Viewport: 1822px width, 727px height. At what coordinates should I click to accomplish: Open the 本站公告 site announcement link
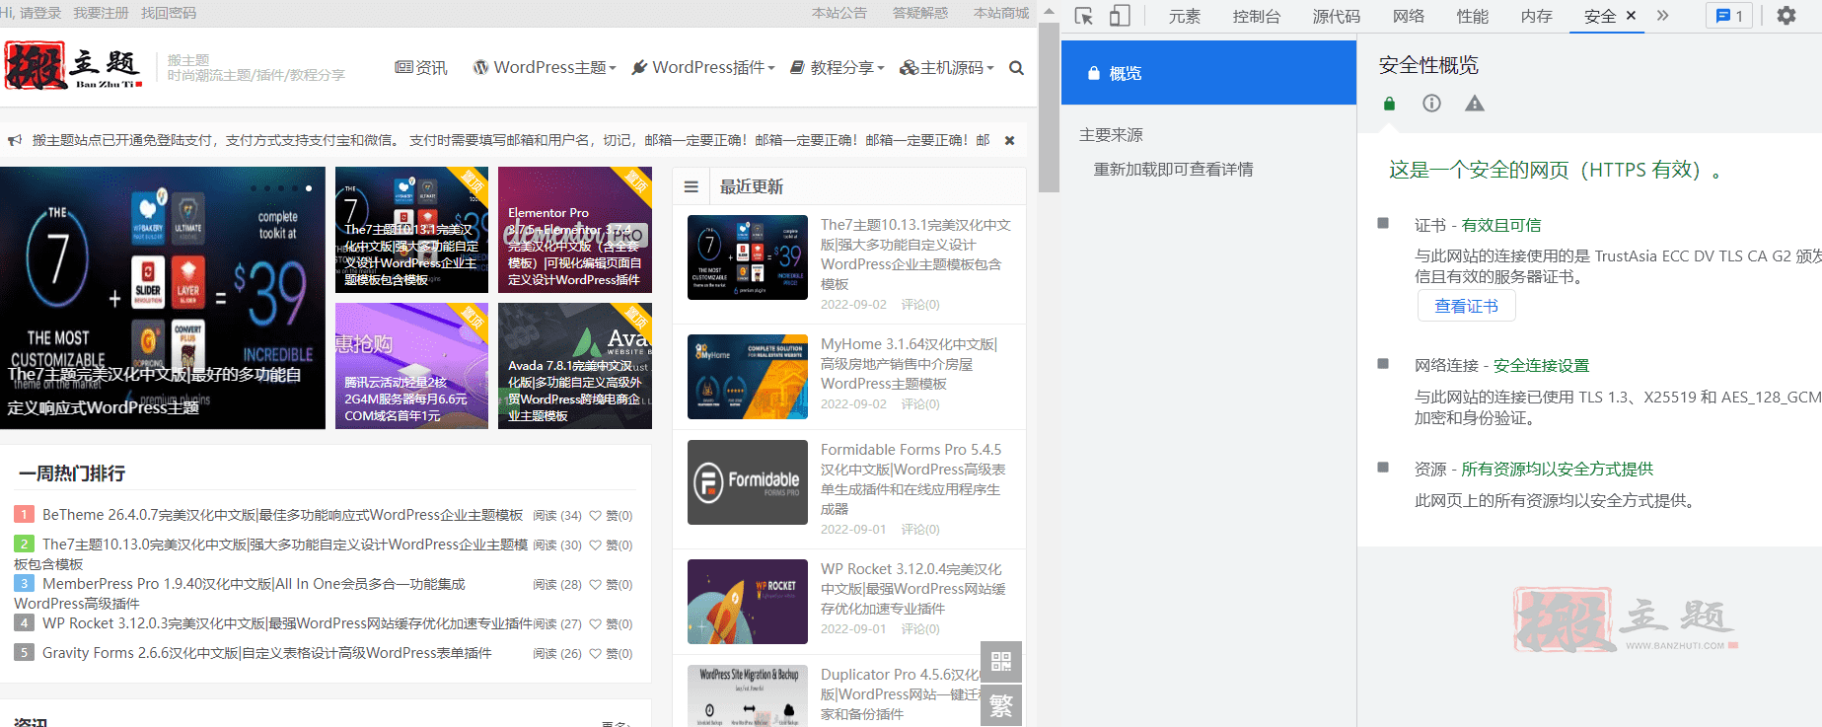(x=839, y=13)
